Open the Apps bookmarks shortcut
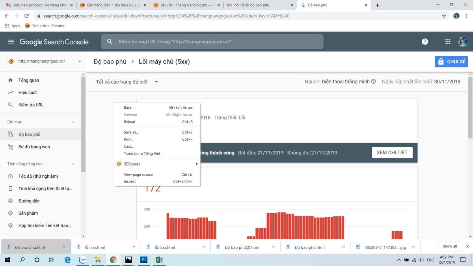This screenshot has height=266, width=473. pos(12,26)
